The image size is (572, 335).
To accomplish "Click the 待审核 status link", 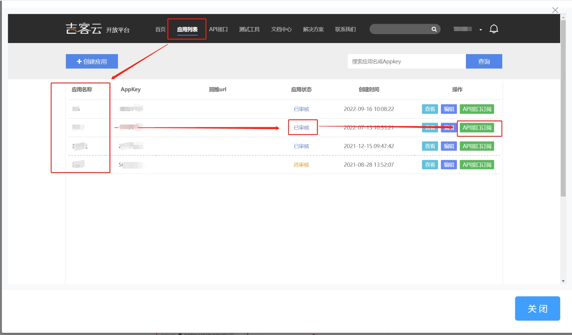I will [x=301, y=165].
